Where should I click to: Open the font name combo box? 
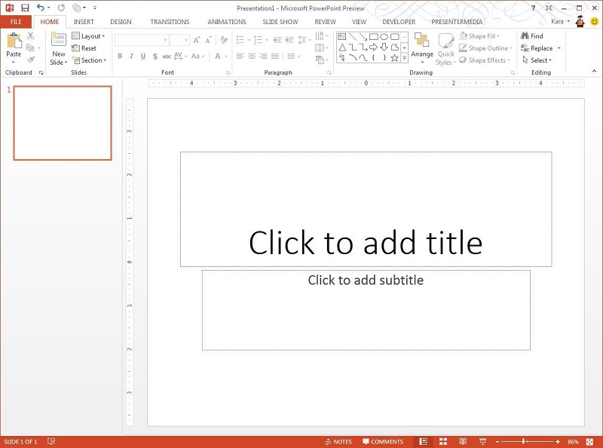click(x=142, y=40)
